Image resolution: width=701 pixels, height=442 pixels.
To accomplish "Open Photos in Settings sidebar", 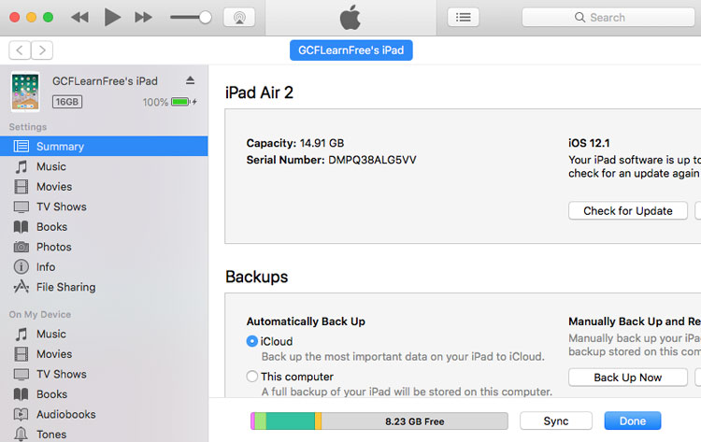I will pos(53,247).
